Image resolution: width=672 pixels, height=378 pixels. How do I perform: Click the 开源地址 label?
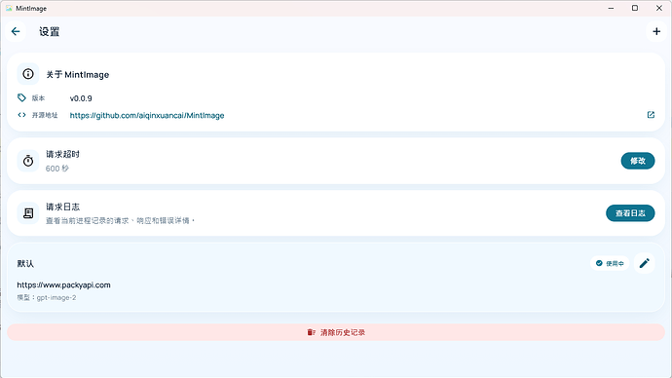click(x=45, y=115)
